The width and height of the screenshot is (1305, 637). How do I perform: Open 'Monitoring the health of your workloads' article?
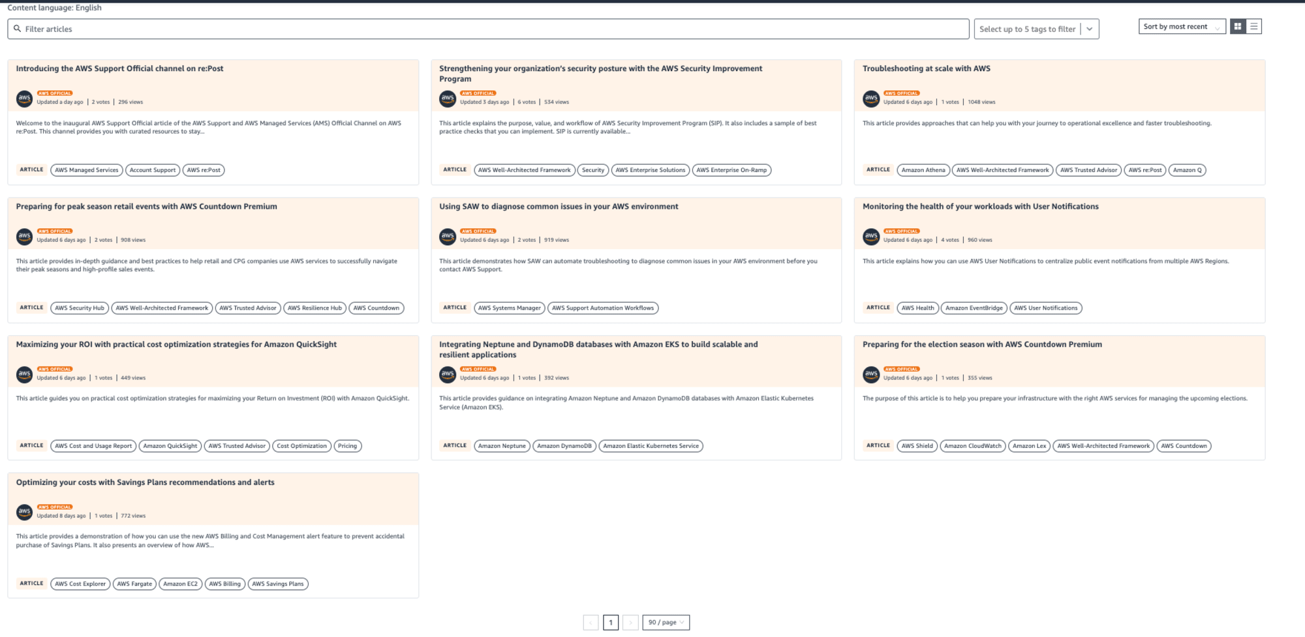coord(981,207)
